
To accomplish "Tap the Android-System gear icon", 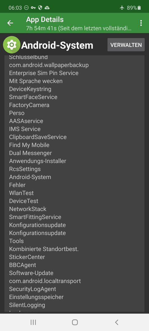I will coord(12,44).
